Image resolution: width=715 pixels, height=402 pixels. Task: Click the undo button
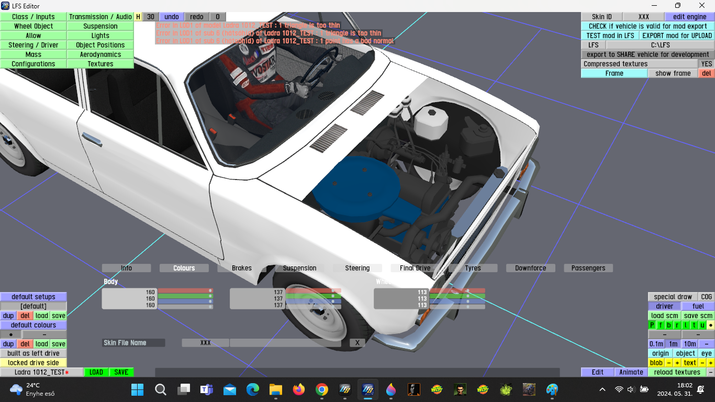[x=172, y=17]
